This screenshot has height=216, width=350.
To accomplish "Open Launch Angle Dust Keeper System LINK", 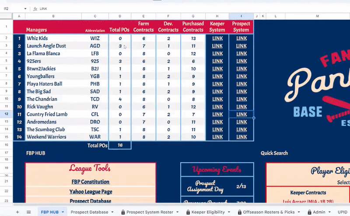I will point(217,46).
